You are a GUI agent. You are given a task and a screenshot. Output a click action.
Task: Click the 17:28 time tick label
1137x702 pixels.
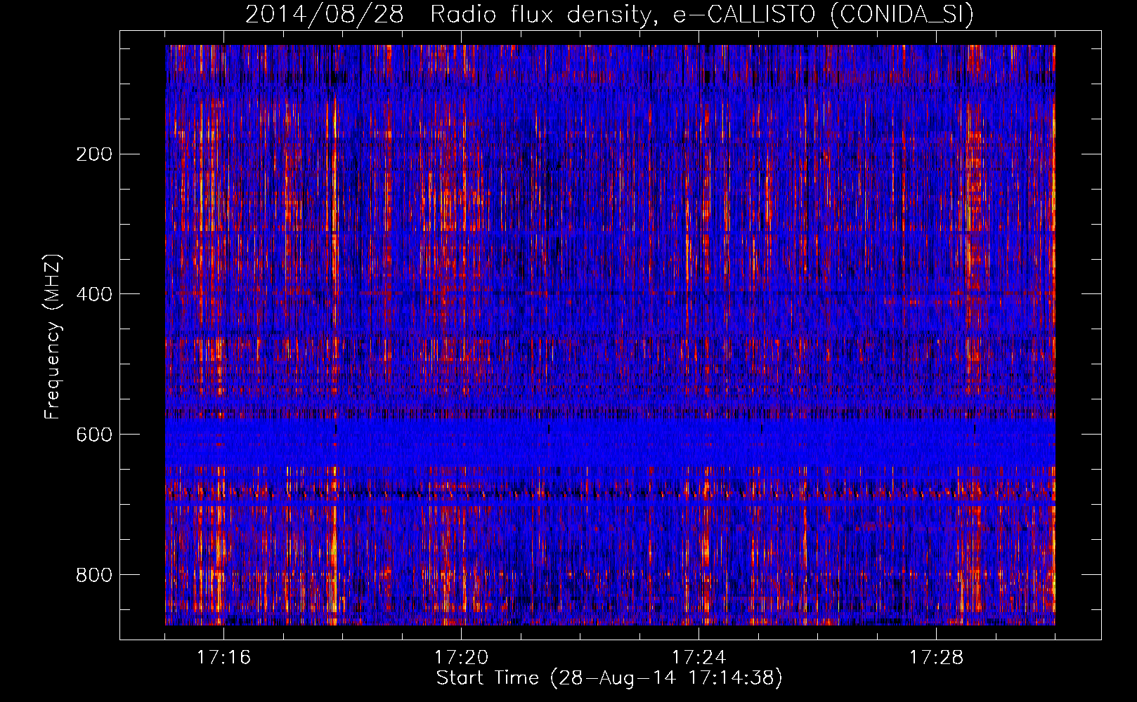click(936, 657)
